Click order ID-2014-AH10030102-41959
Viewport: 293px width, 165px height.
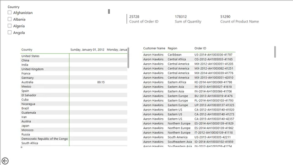pos(214,142)
